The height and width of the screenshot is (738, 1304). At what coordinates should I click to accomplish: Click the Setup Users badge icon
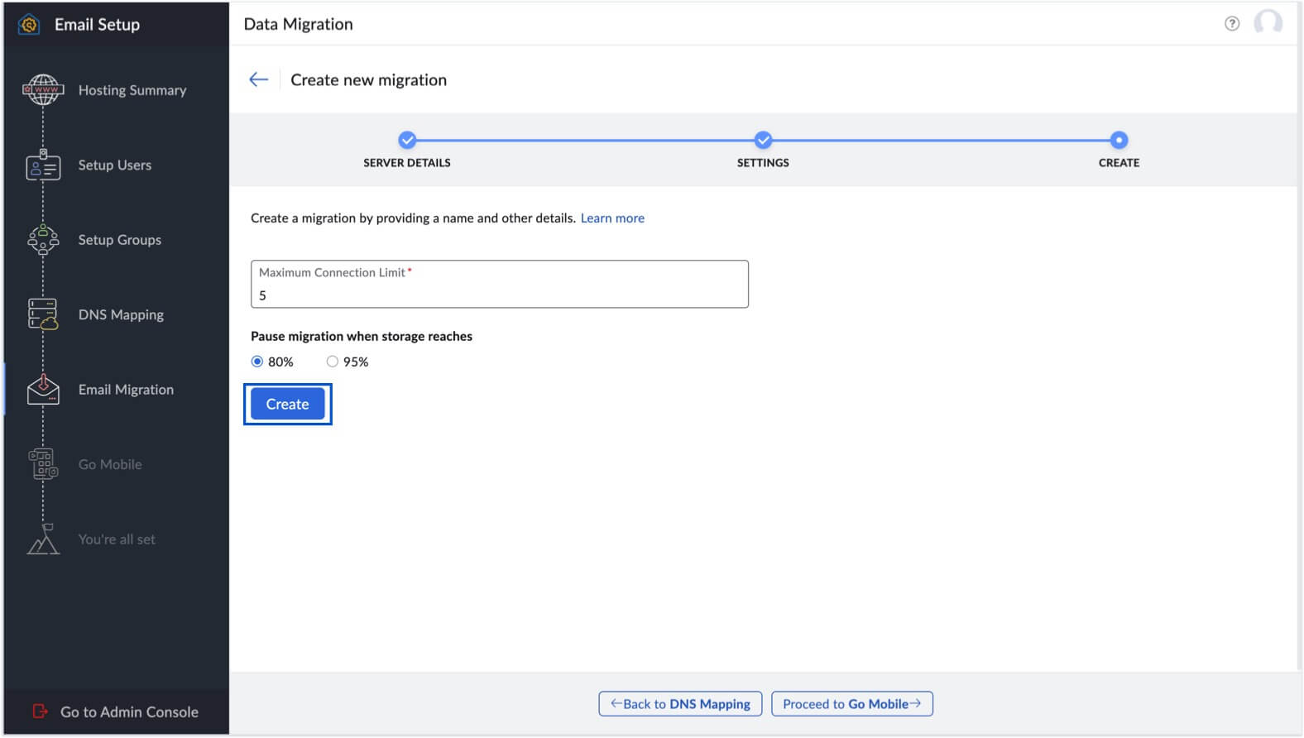coord(43,165)
